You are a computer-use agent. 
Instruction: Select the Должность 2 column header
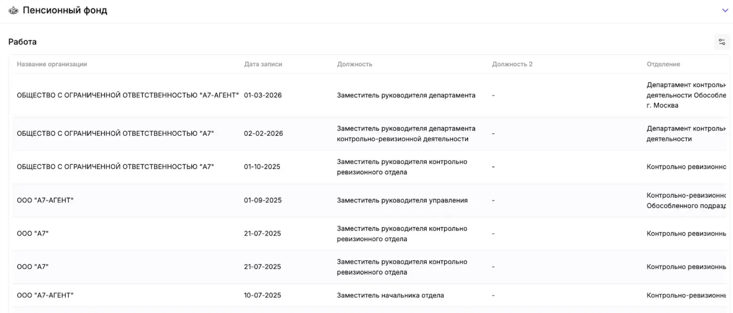point(512,64)
